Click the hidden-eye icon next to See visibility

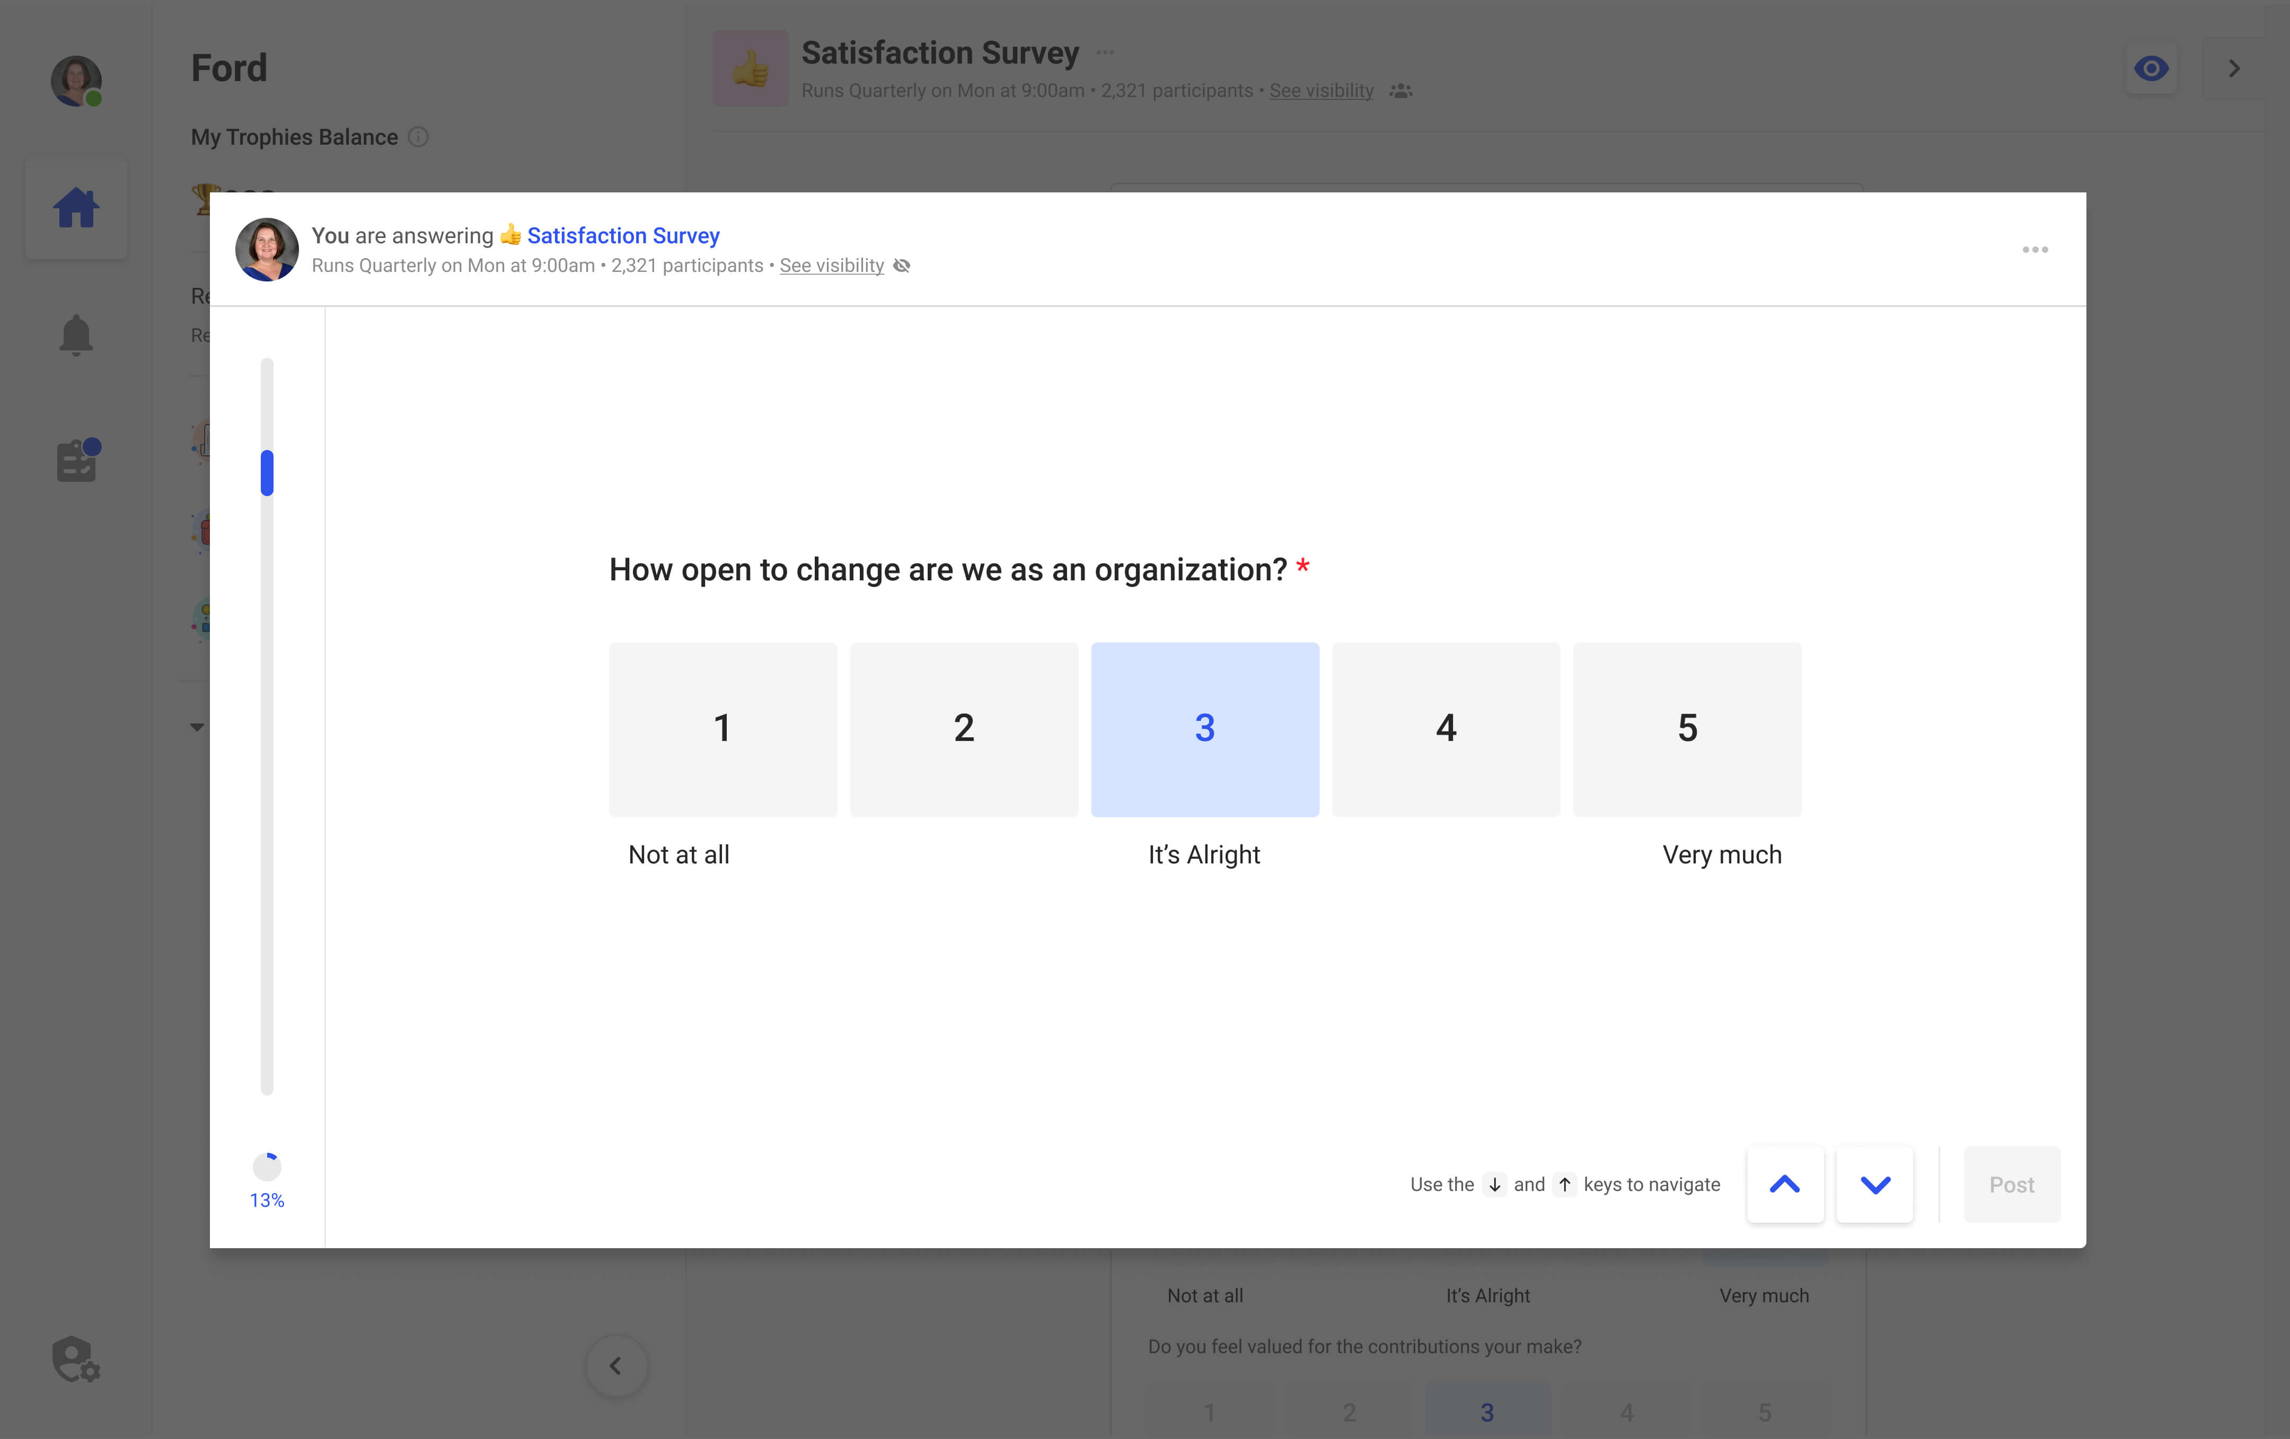(902, 266)
